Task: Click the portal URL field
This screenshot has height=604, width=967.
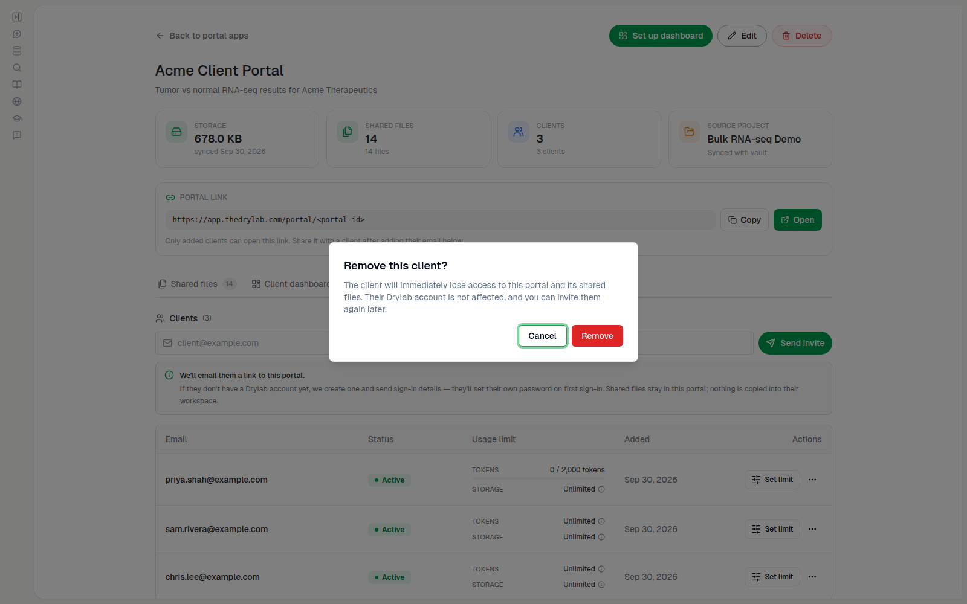Action: (x=440, y=220)
